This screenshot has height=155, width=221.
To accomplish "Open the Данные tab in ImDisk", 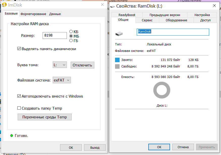I will pyautogui.click(x=55, y=14).
